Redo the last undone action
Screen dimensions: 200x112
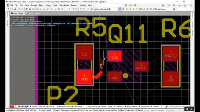coord(84,9)
